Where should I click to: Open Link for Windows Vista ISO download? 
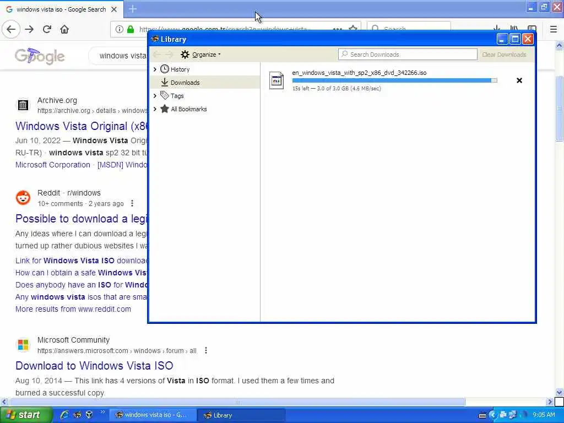[x=82, y=261]
